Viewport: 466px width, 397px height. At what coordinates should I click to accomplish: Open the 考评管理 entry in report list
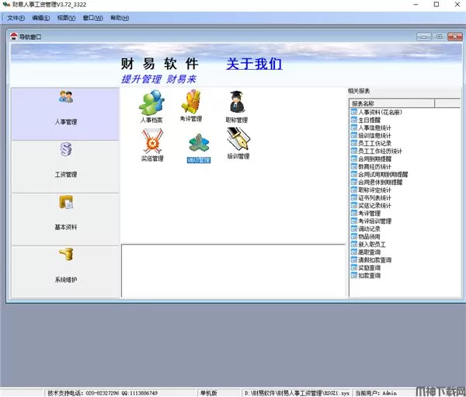366,213
